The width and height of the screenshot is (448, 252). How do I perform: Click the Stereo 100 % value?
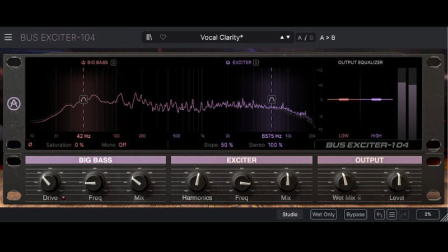pyautogui.click(x=275, y=145)
